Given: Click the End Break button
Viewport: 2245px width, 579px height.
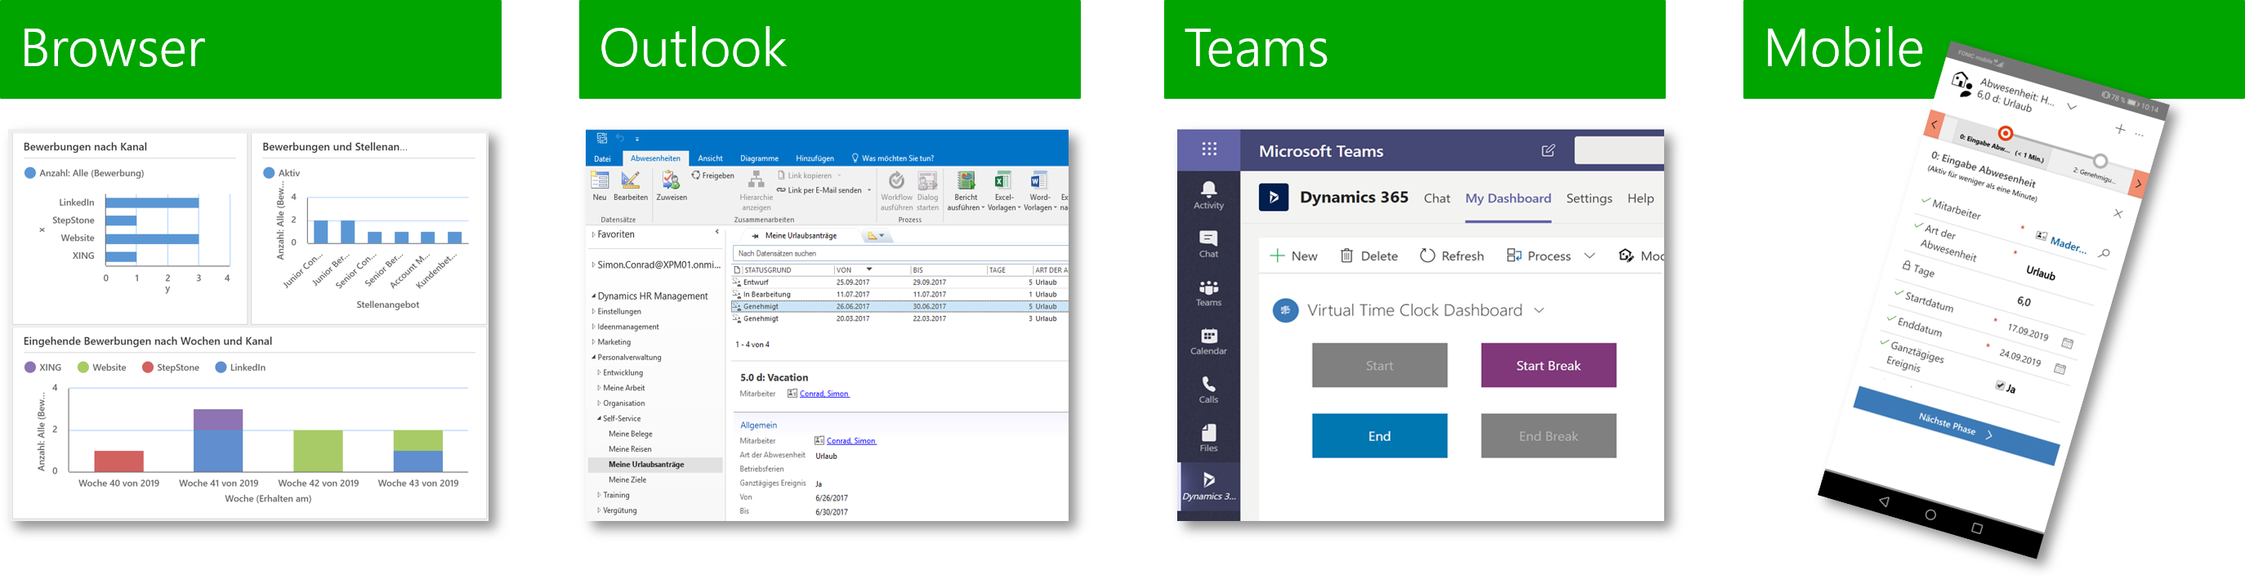Looking at the screenshot, I should (1548, 436).
